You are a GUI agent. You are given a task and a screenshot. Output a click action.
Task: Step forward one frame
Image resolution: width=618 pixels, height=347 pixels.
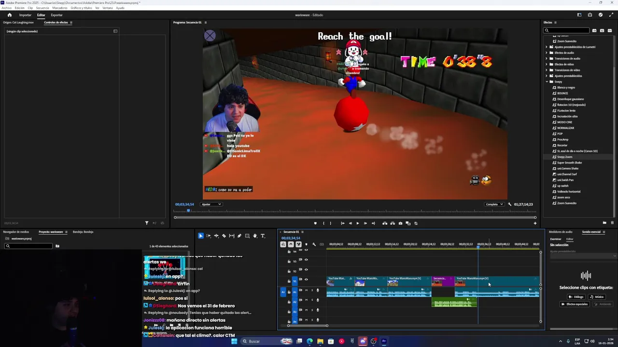(365, 223)
